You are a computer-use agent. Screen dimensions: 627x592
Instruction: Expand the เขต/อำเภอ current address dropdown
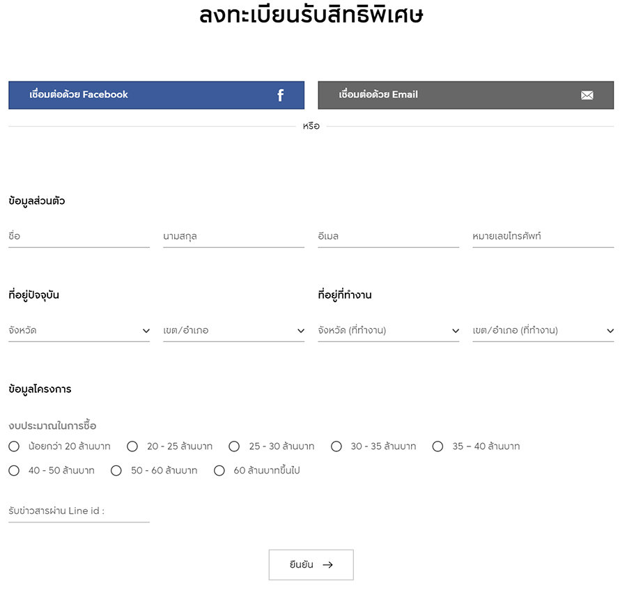coord(233,331)
